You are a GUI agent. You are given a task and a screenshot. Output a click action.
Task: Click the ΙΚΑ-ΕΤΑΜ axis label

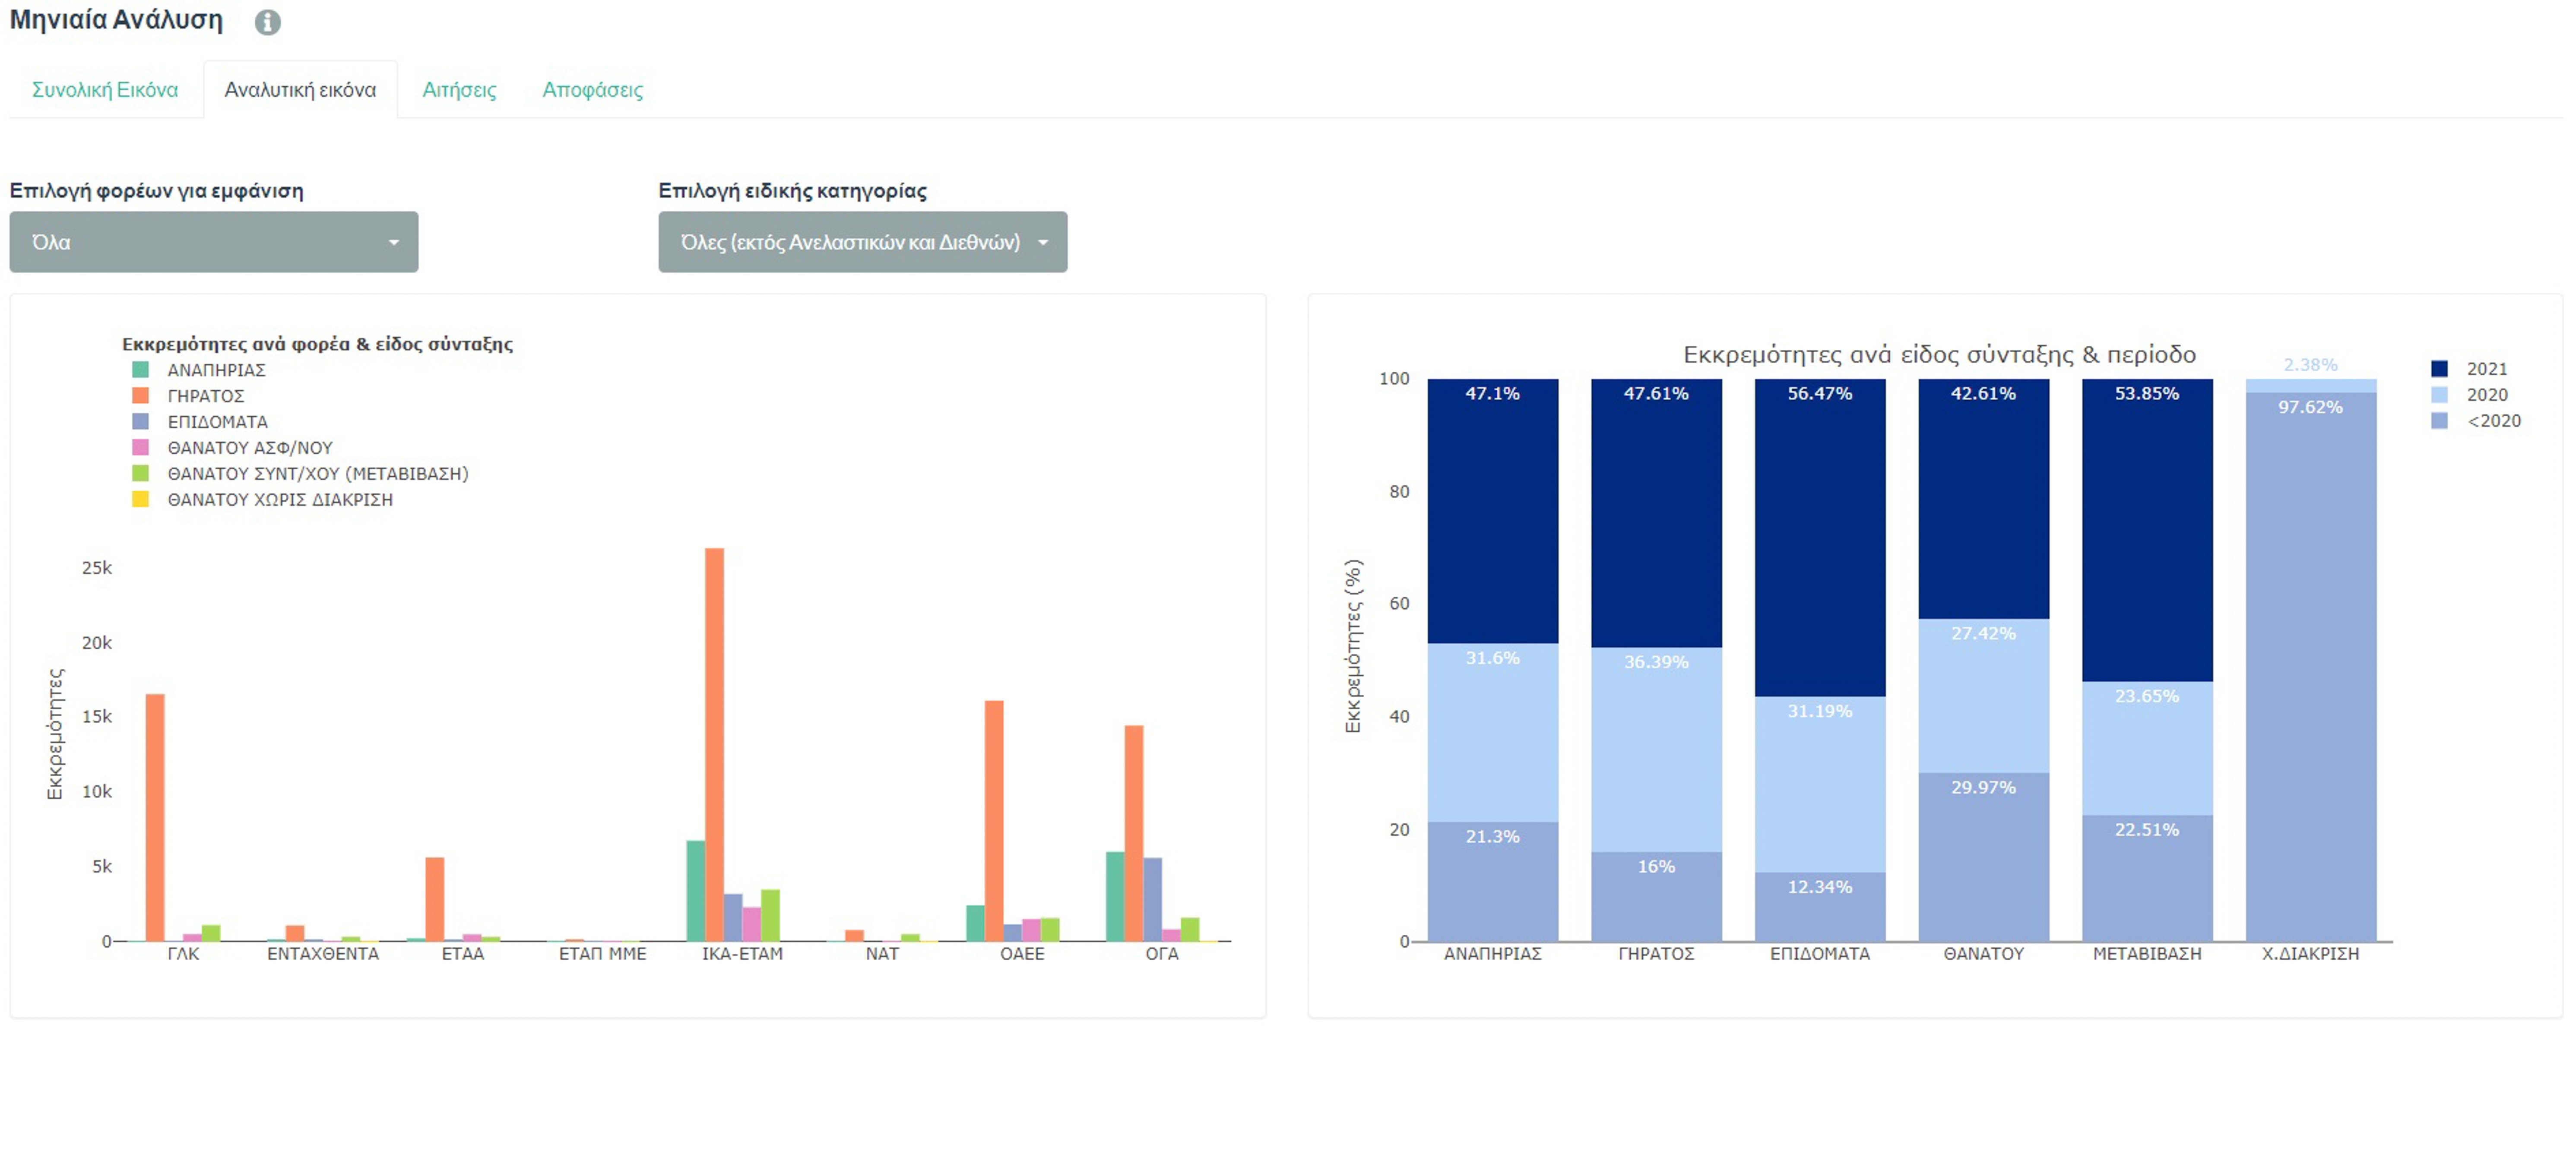(742, 954)
